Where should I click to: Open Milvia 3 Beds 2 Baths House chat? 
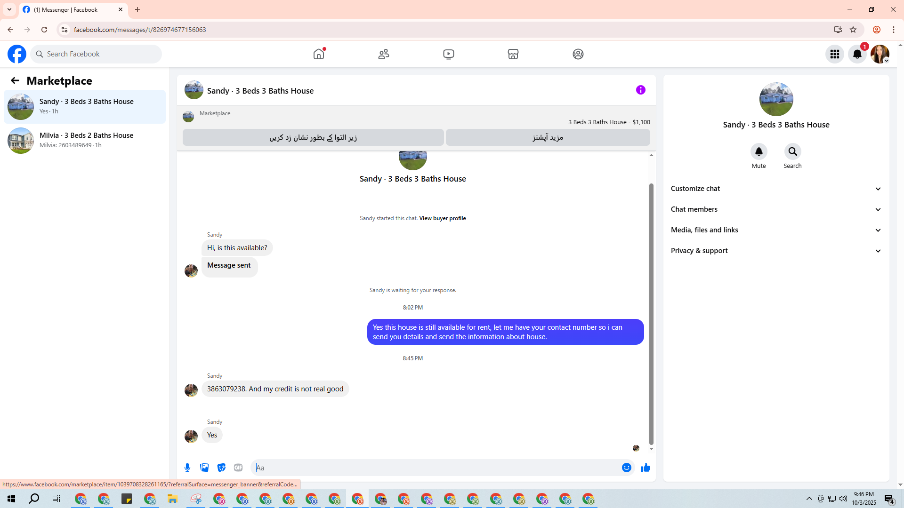85,141
